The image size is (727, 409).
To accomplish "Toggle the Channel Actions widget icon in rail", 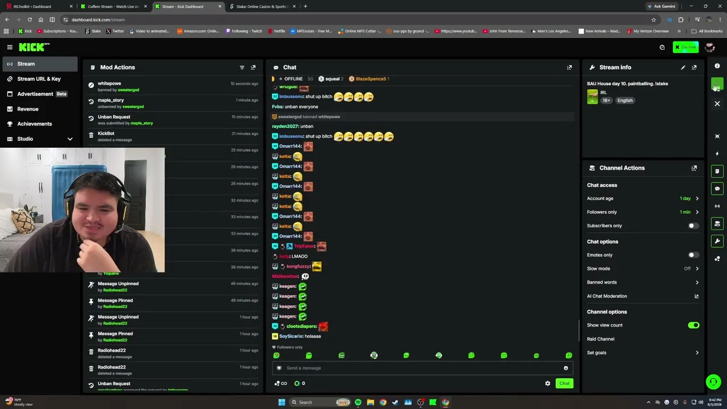I will (x=717, y=224).
